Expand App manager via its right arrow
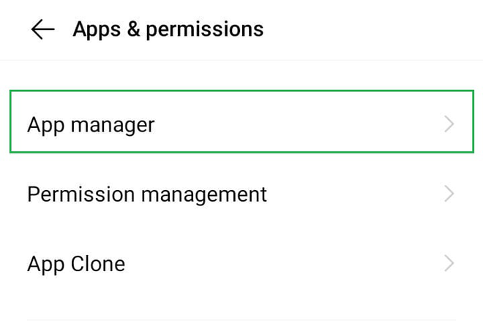 coord(449,124)
